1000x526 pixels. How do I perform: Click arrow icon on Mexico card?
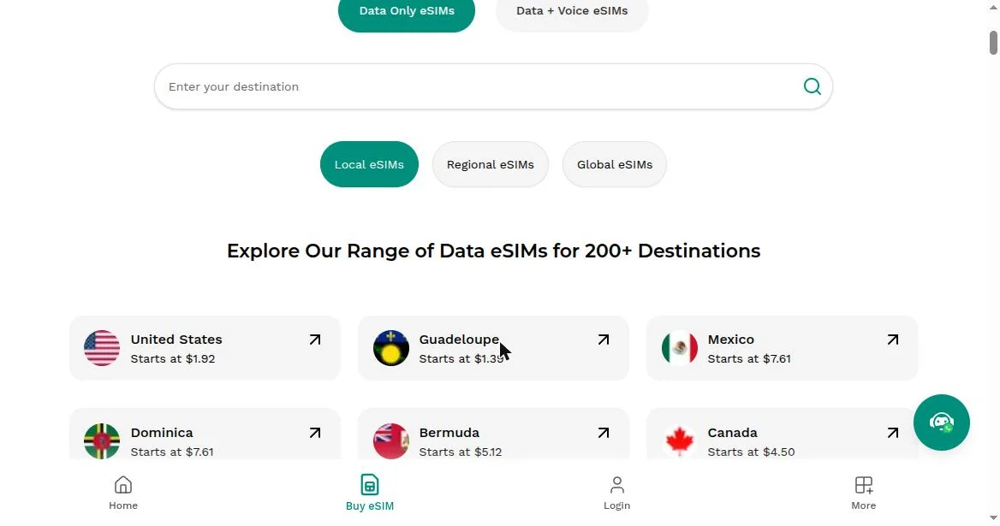893,340
